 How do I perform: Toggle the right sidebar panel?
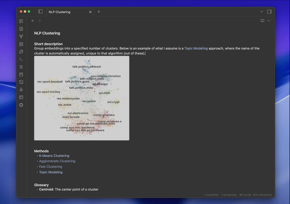pos(269,12)
